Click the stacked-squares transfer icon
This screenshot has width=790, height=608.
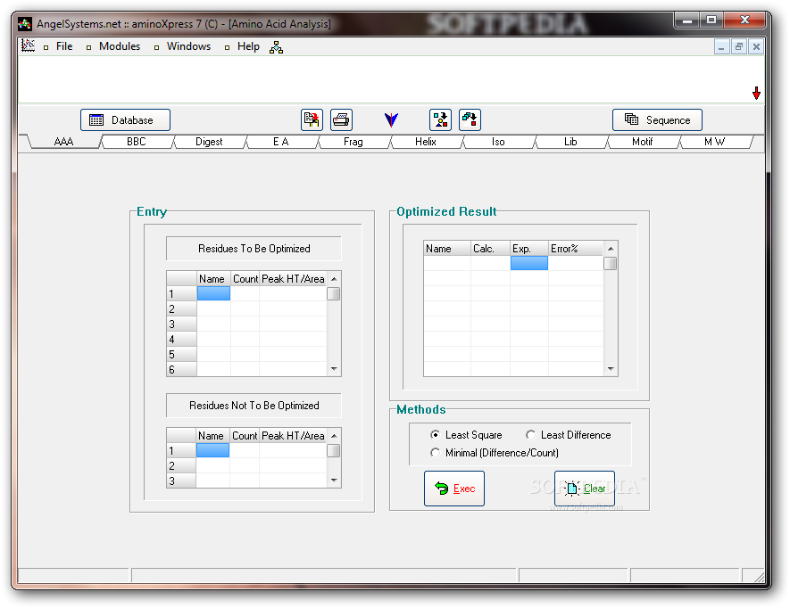pyautogui.click(x=470, y=119)
